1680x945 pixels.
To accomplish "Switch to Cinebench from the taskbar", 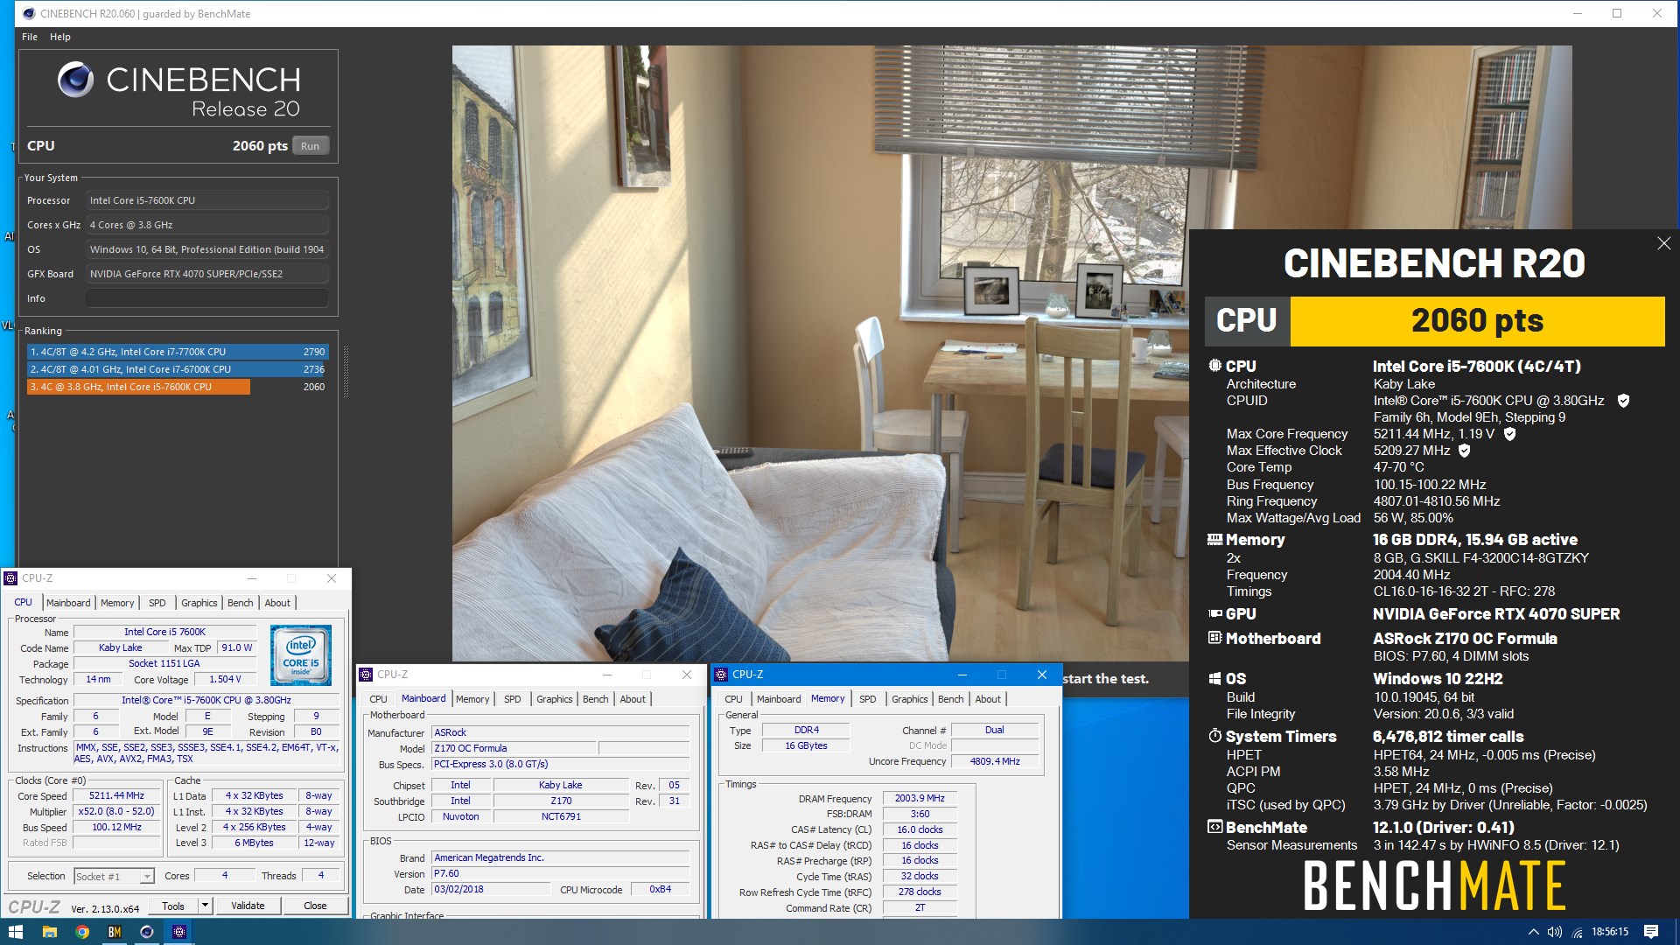I will pos(146,932).
